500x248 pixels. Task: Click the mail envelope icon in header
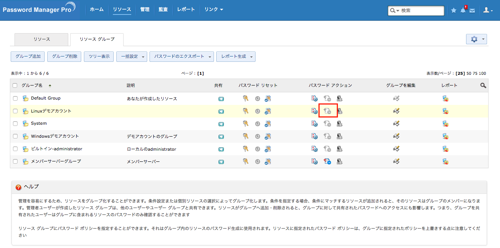pyautogui.click(x=472, y=11)
